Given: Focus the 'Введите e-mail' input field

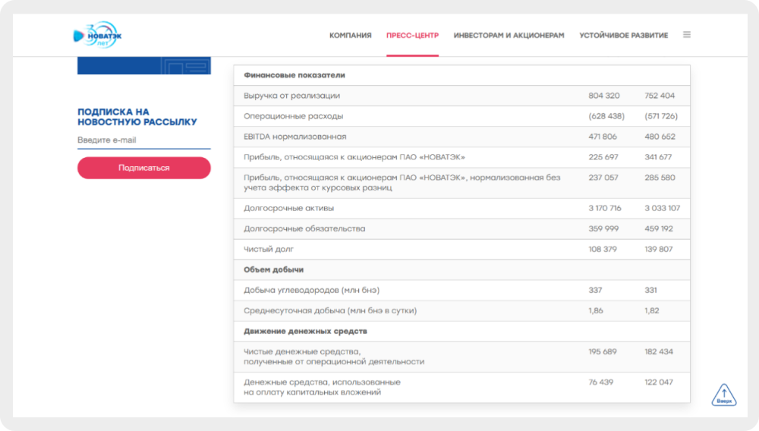Looking at the screenshot, I should (143, 140).
